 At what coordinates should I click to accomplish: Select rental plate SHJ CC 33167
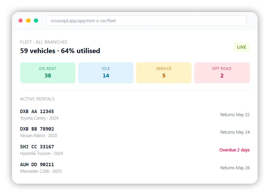pyautogui.click(x=37, y=147)
